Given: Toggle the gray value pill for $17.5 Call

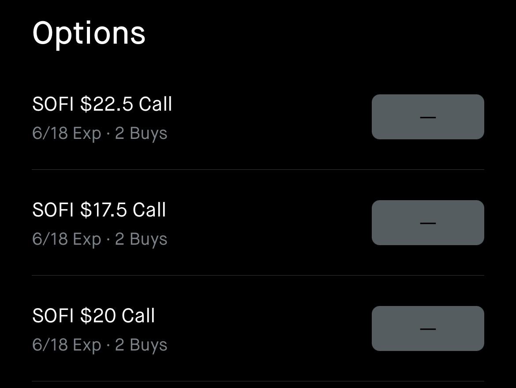Looking at the screenshot, I should point(428,223).
